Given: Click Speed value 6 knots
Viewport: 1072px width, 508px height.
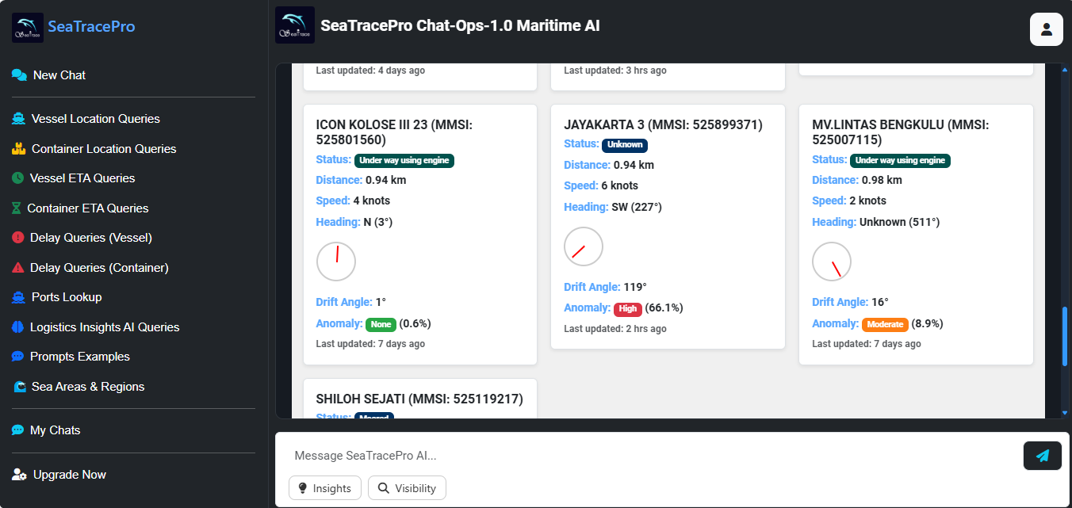Looking at the screenshot, I should click(619, 185).
